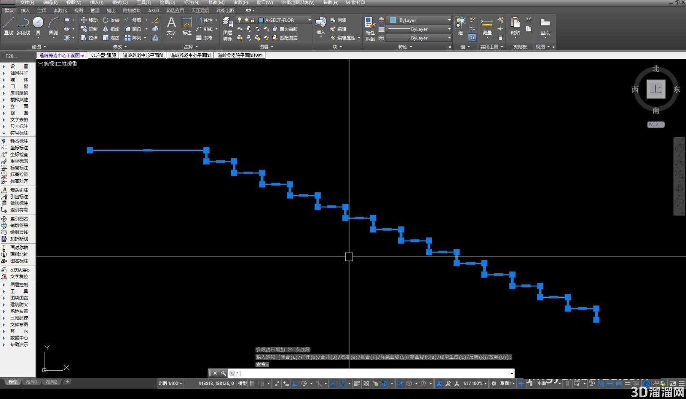Switch to the 注释 ribbon tab
The width and height of the screenshot is (686, 399).
click(x=42, y=10)
